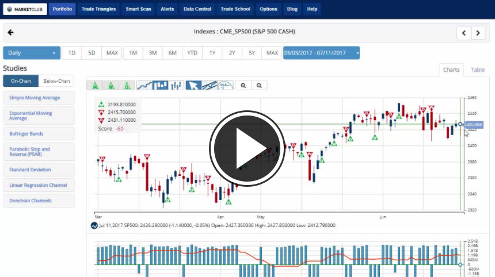
Task: Toggle the daily Trade Triangle icon
Action: [127, 85]
